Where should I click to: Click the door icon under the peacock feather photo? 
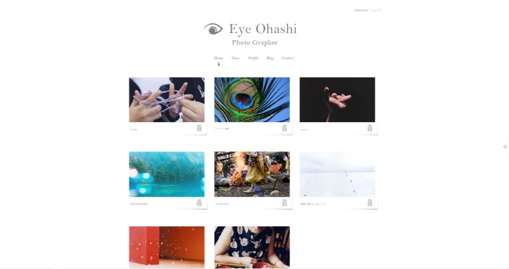pos(284,128)
